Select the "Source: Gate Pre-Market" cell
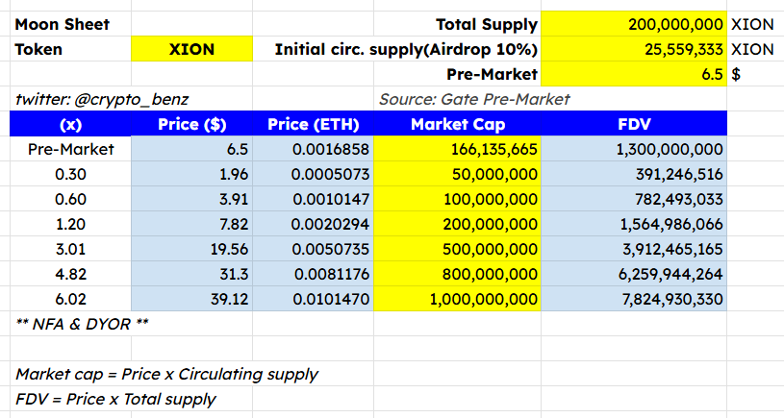The height and width of the screenshot is (418, 784). point(474,99)
